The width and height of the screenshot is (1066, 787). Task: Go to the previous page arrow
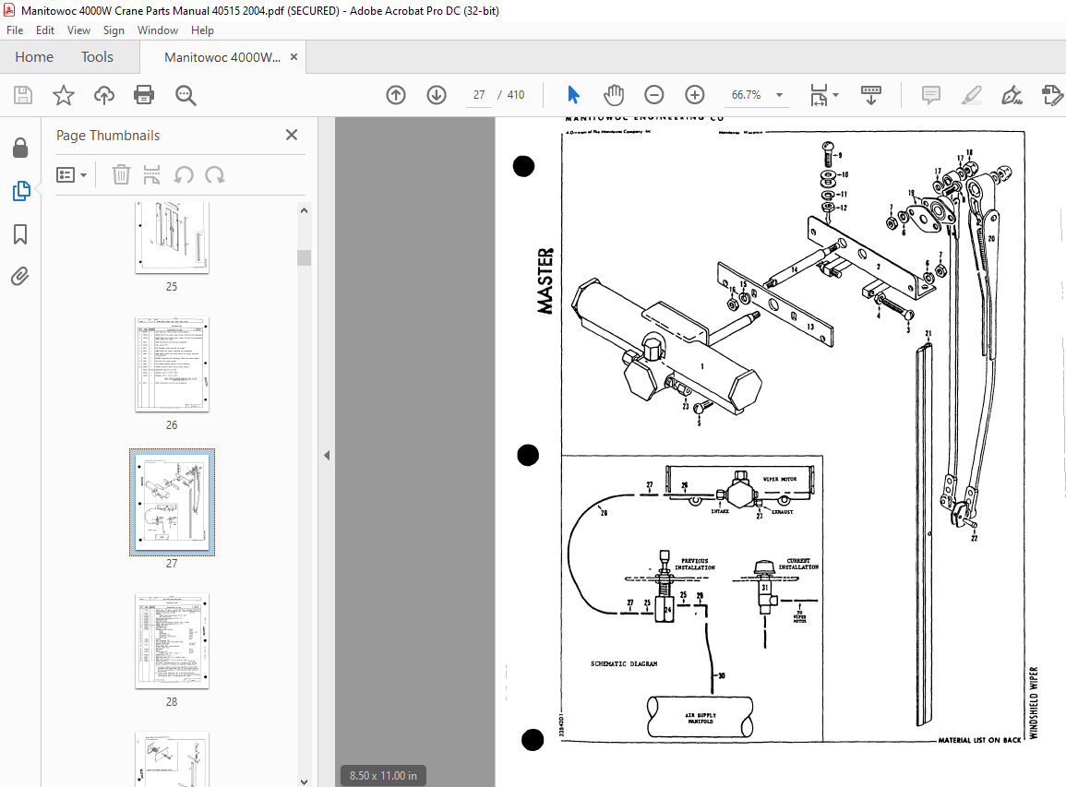(x=396, y=95)
